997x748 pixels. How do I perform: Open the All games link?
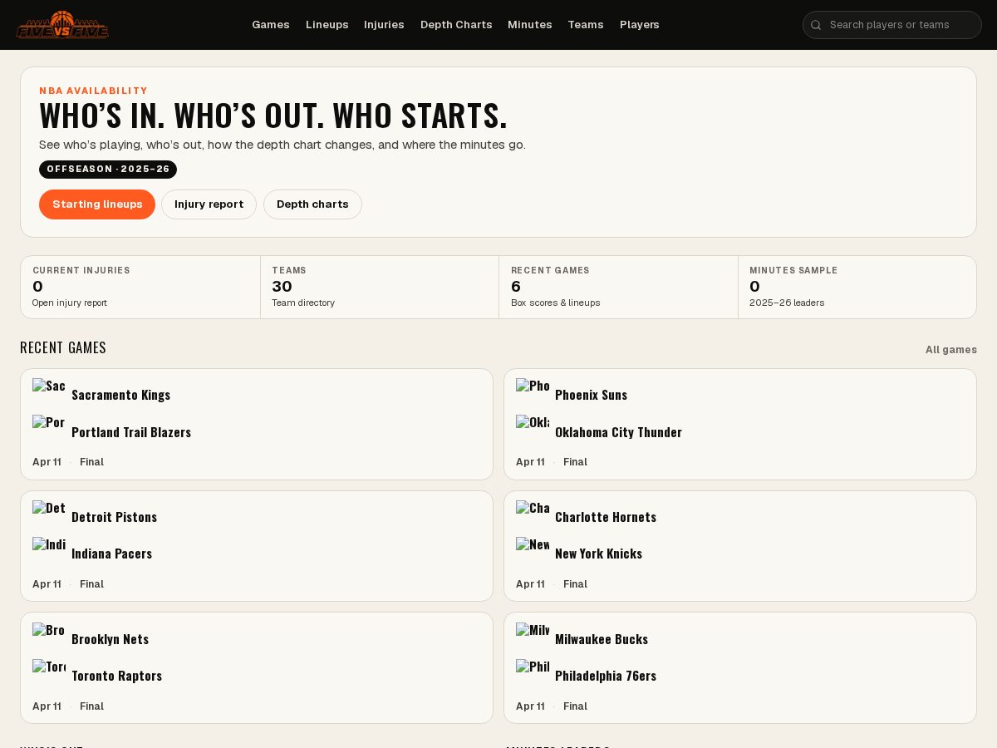coord(951,350)
